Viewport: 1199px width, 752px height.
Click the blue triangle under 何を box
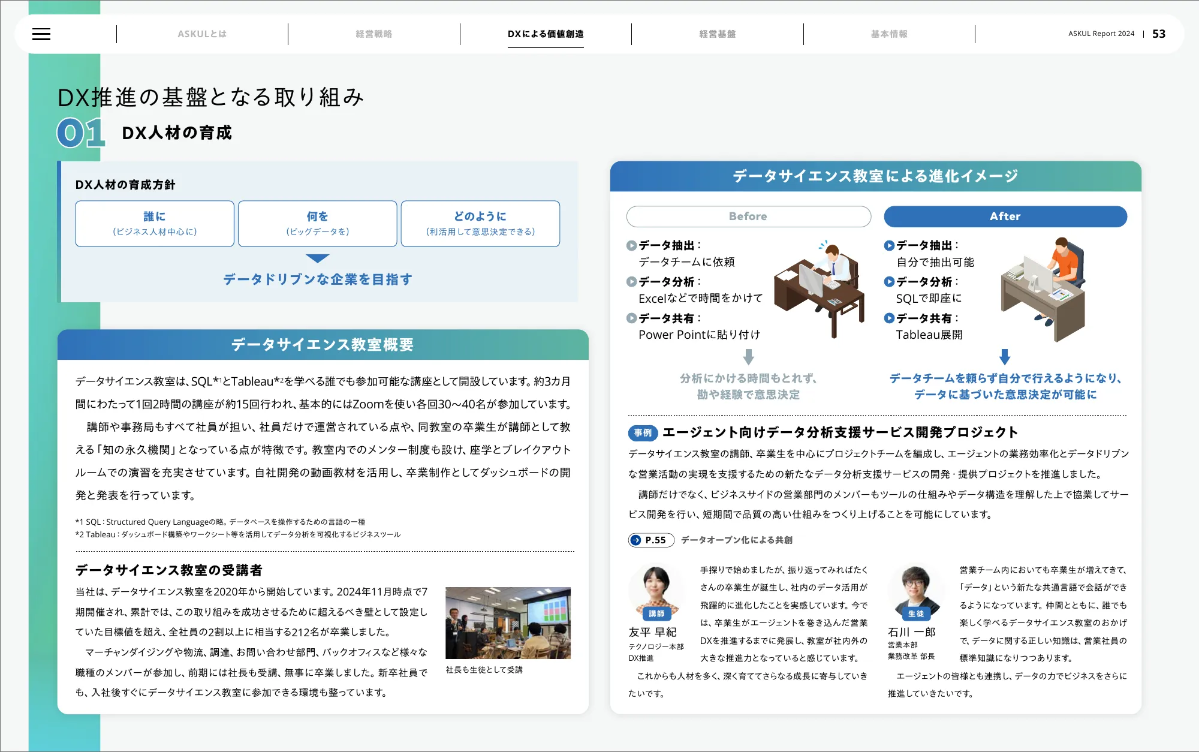pos(317,258)
